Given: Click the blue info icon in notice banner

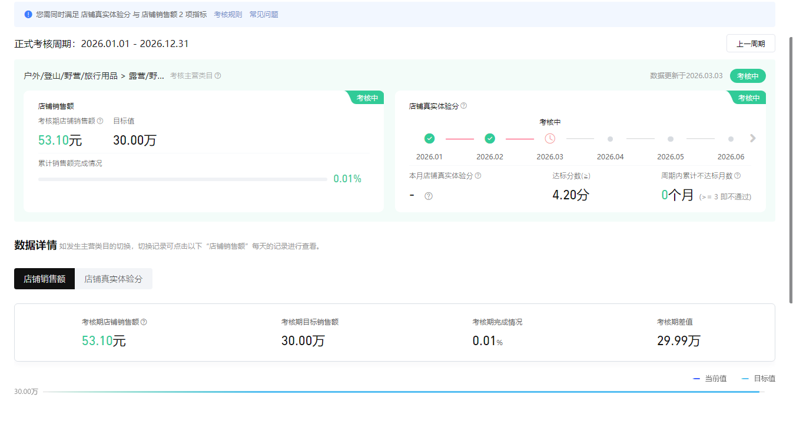Looking at the screenshot, I should tap(28, 14).
